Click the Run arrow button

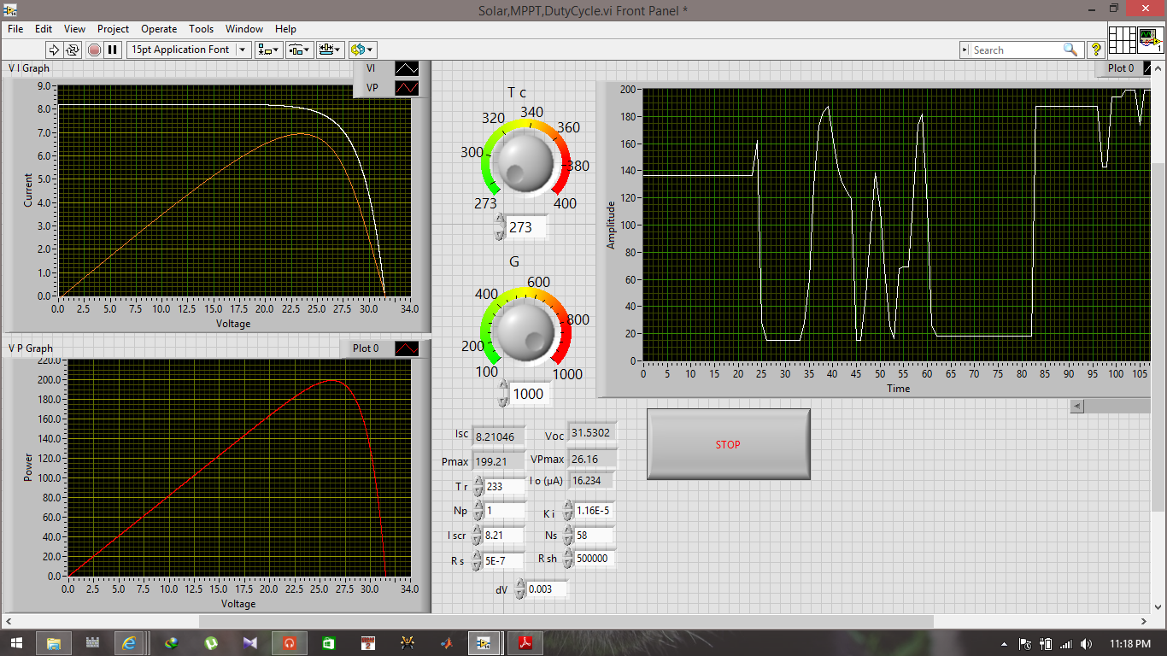(x=53, y=50)
